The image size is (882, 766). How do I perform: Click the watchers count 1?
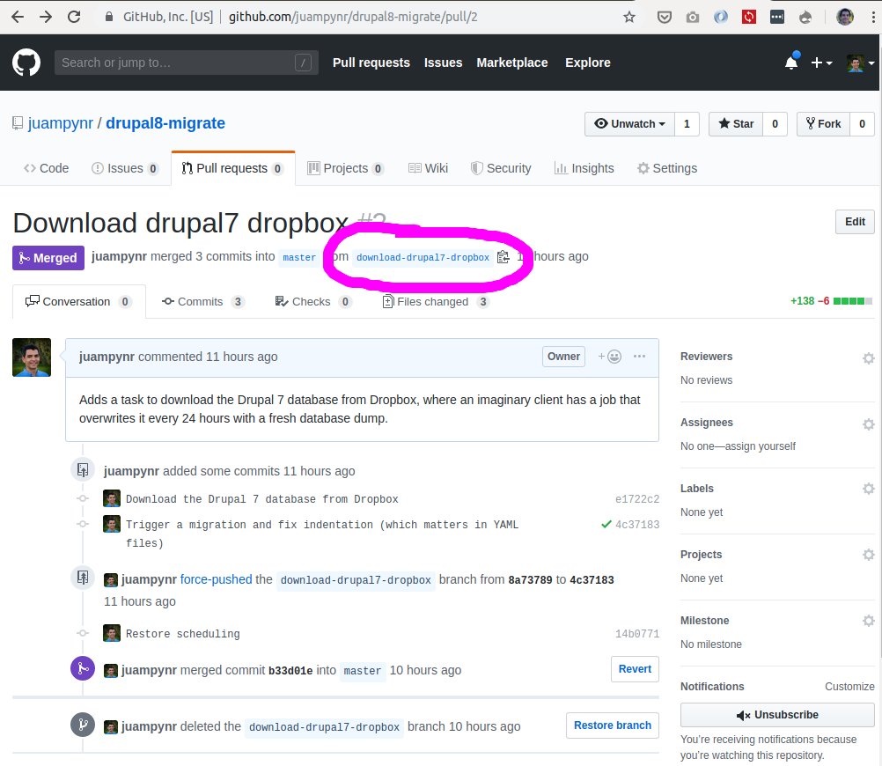click(x=687, y=124)
